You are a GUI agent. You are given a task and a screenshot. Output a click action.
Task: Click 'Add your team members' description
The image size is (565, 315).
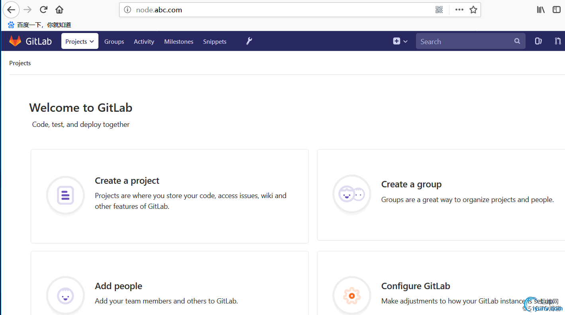pyautogui.click(x=166, y=301)
